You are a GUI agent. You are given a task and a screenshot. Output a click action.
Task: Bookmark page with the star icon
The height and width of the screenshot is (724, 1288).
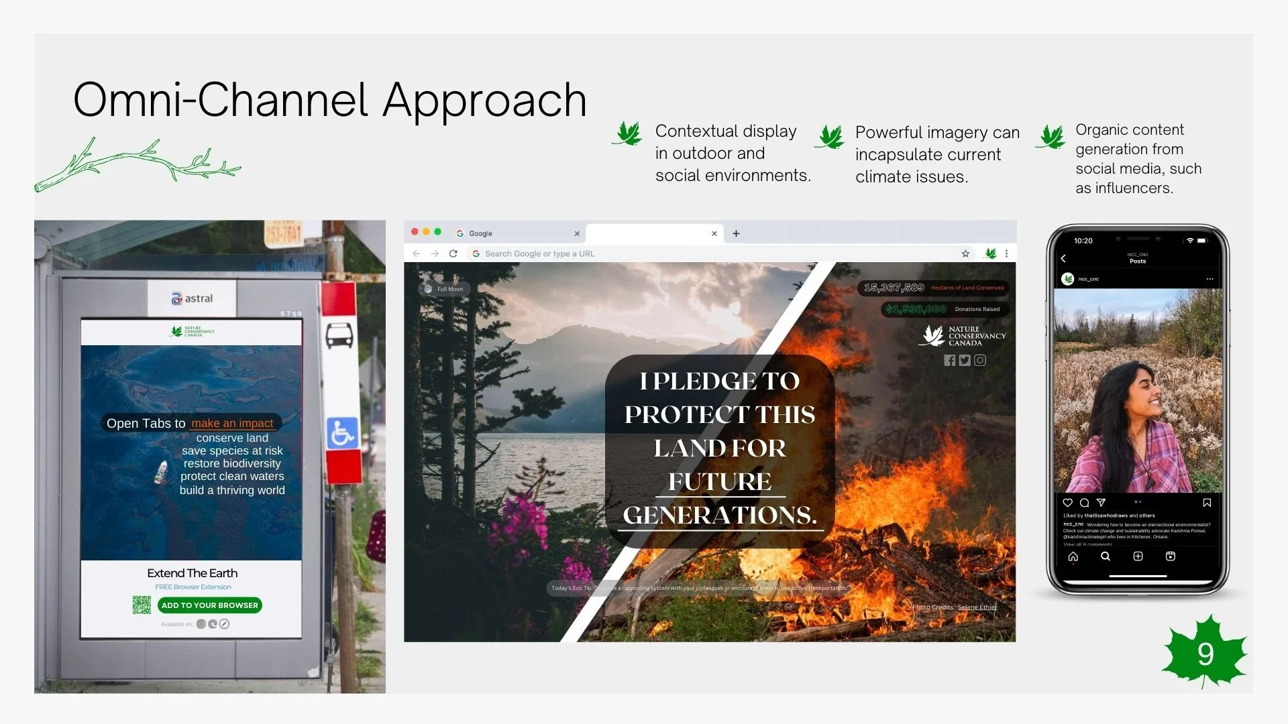click(x=965, y=253)
